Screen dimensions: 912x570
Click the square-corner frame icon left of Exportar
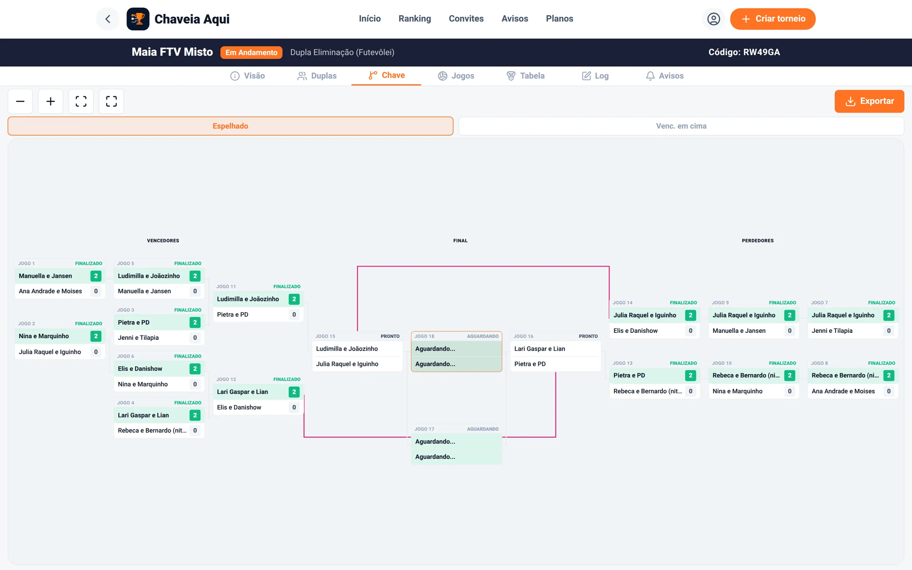pos(111,101)
